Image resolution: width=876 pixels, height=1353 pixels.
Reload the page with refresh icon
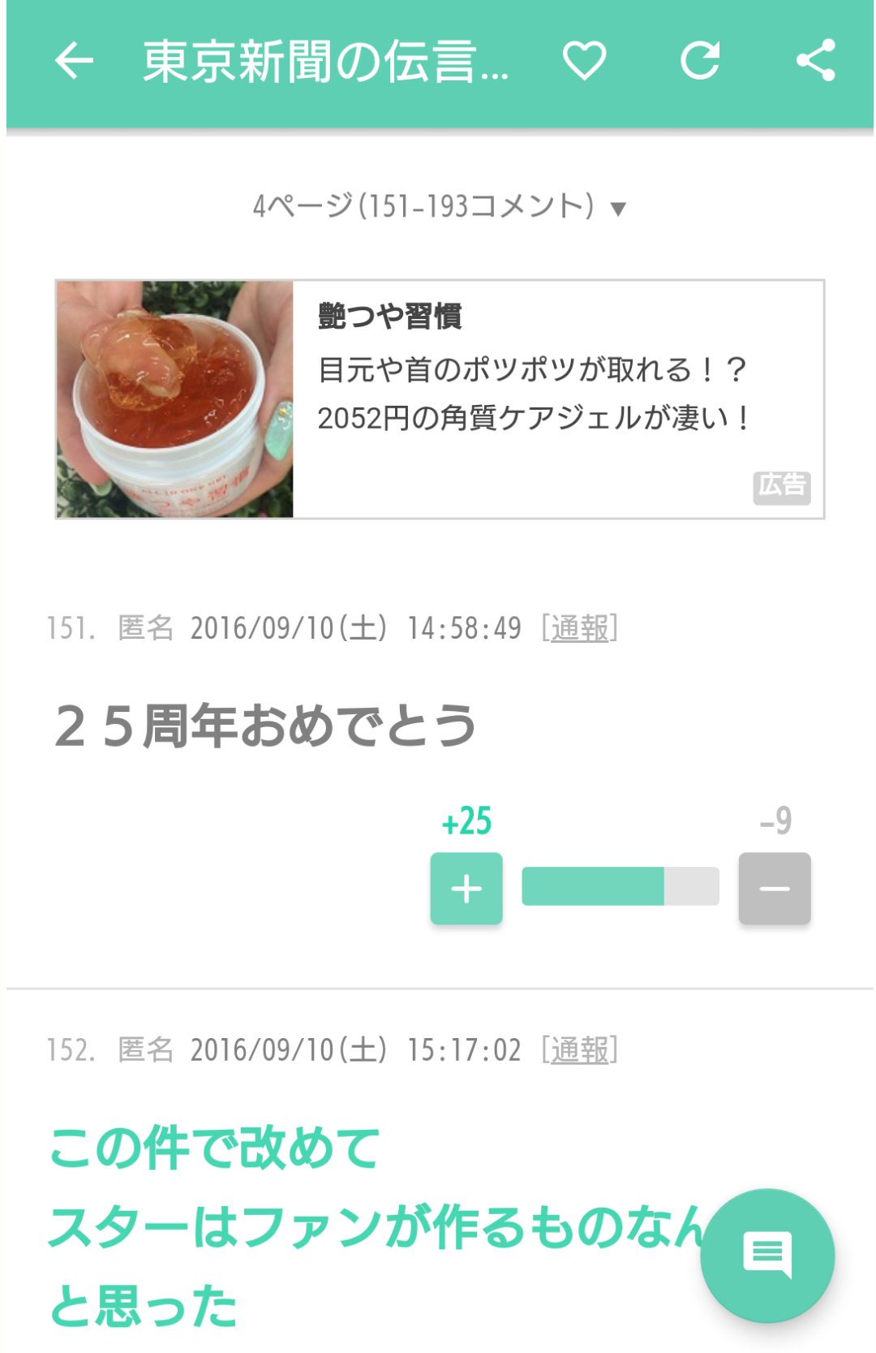[x=700, y=61]
